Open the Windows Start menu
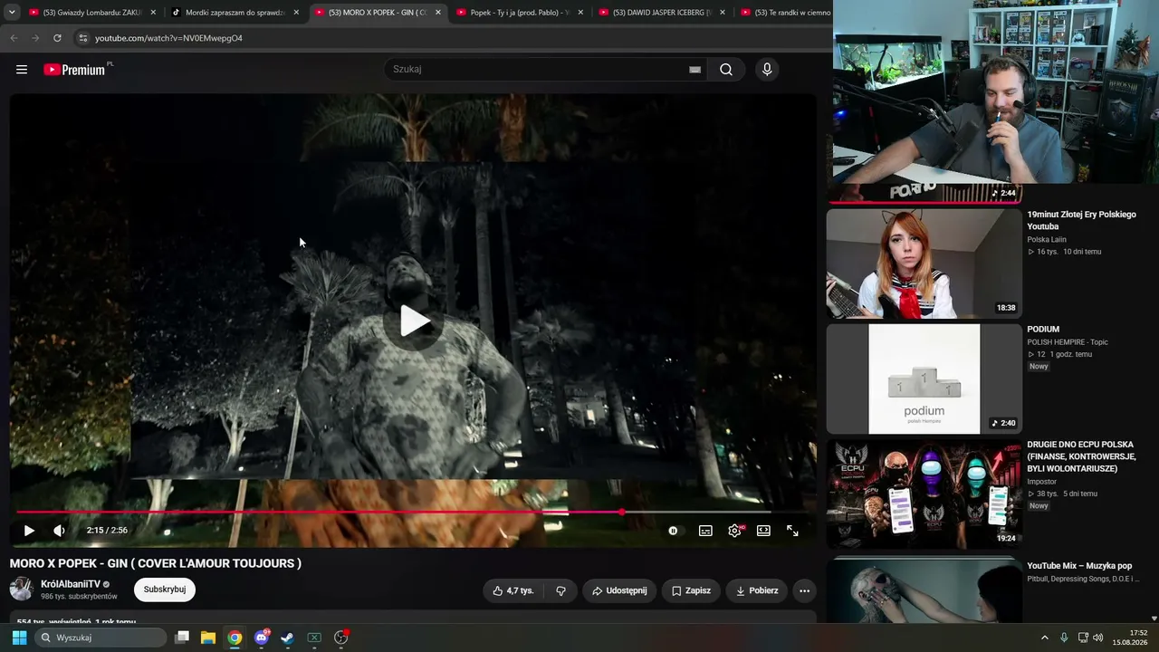This screenshot has width=1159, height=652. coord(19,638)
